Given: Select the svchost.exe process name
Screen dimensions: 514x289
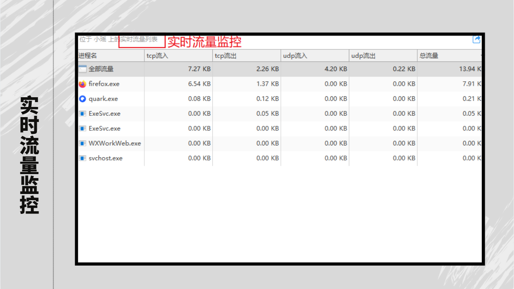Looking at the screenshot, I should (x=106, y=159).
